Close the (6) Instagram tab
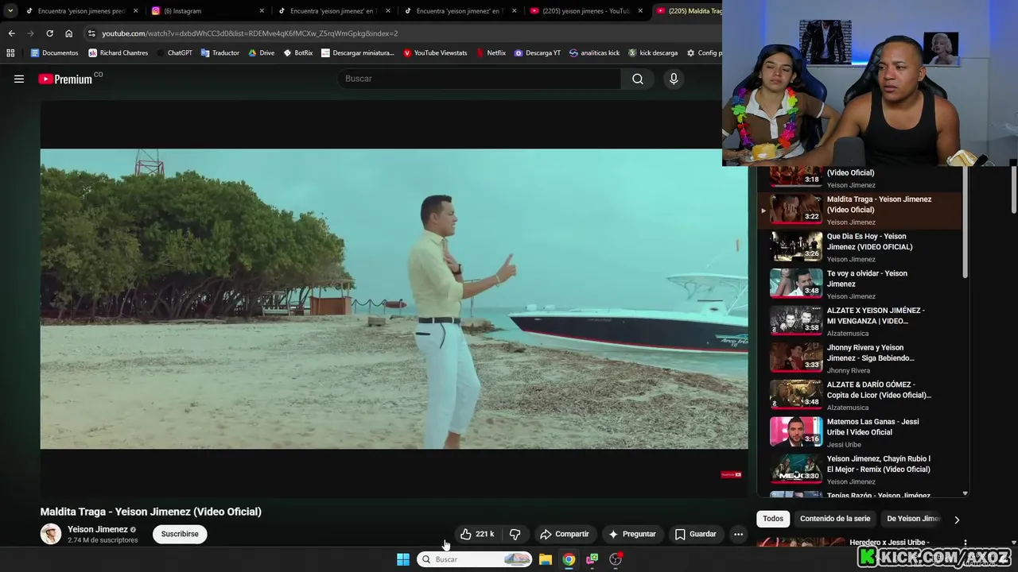Image resolution: width=1018 pixels, height=572 pixels. click(x=262, y=11)
